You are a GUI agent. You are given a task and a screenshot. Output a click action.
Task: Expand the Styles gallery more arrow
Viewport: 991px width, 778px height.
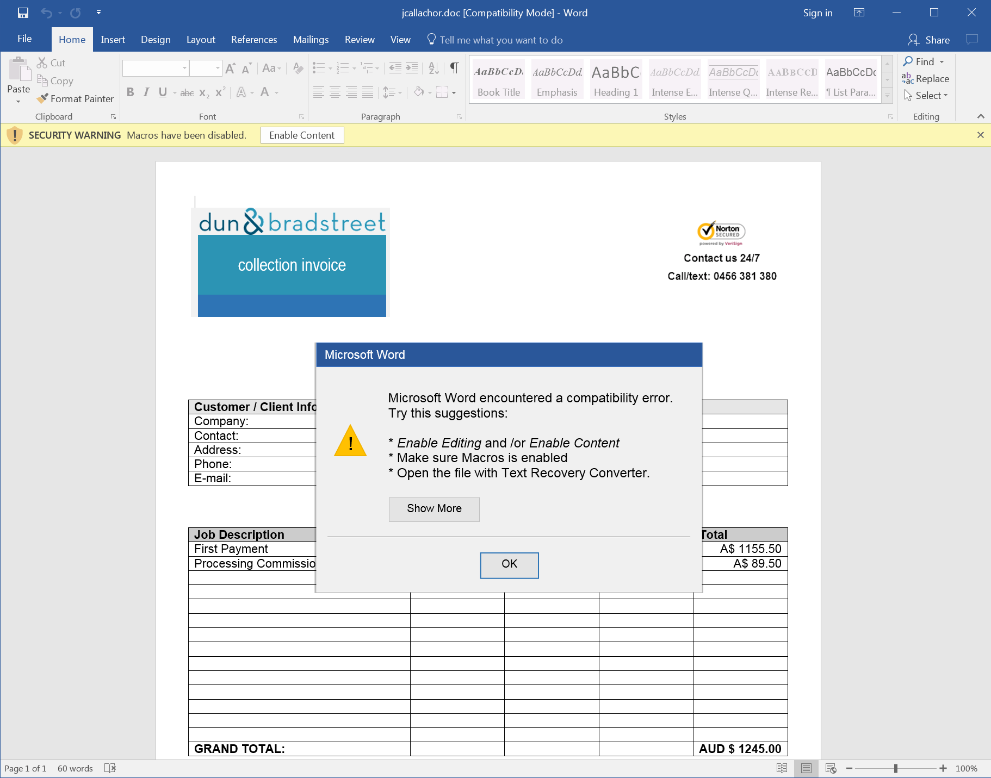(x=887, y=96)
